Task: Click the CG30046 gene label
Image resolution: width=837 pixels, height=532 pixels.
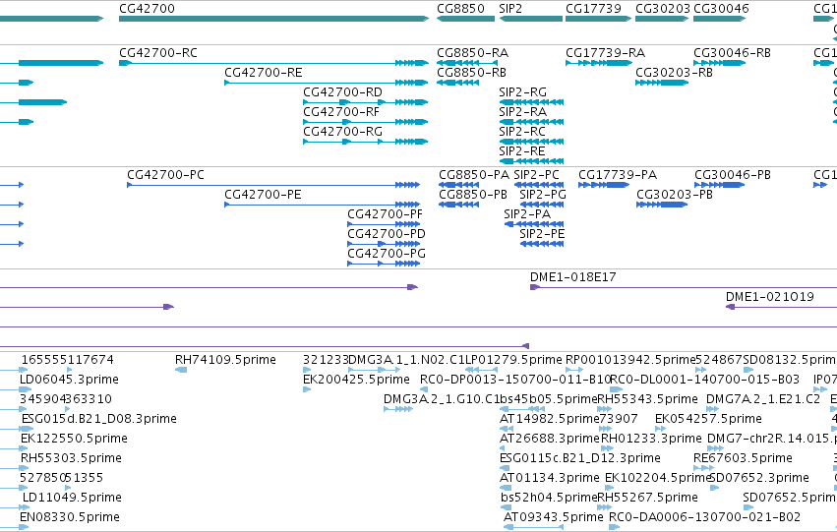Action: tap(721, 9)
